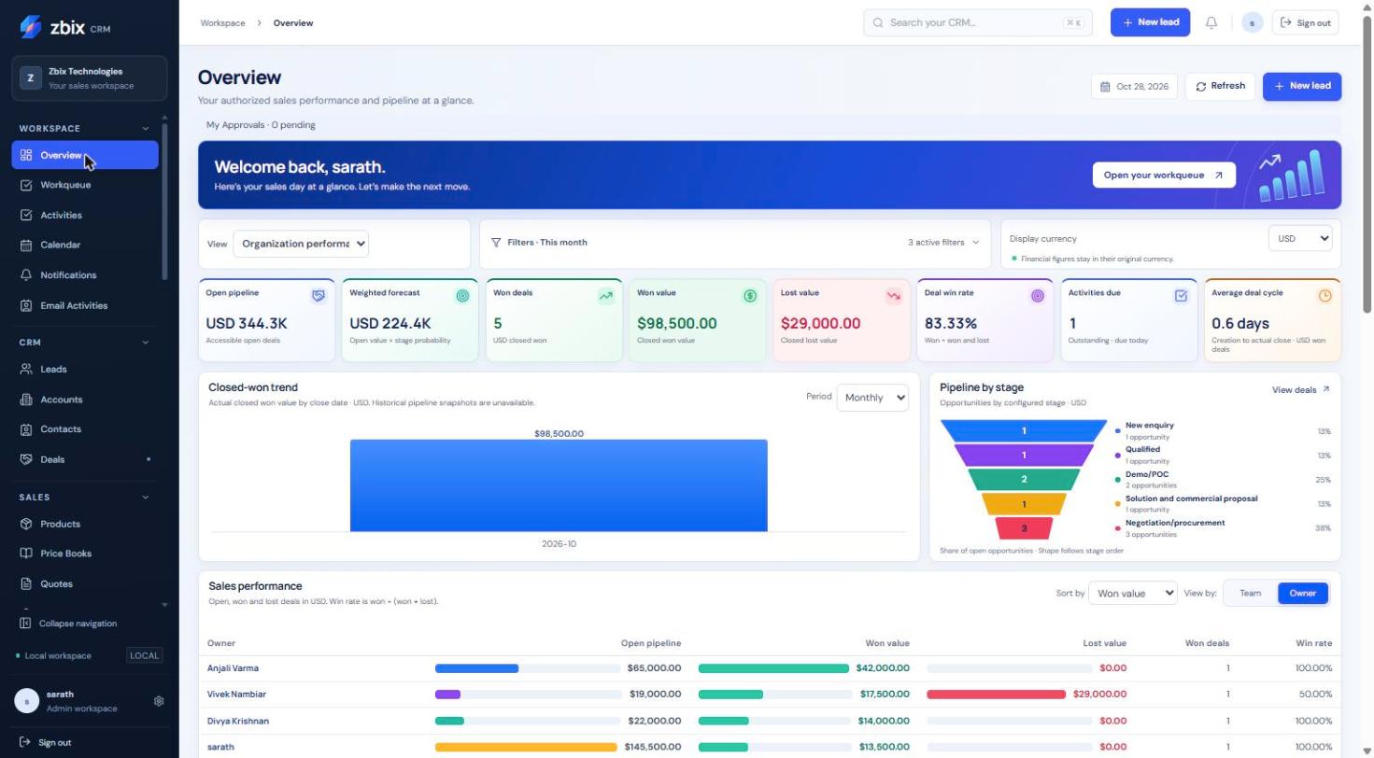Click the zbix CRM logo
The width and height of the screenshot is (1374, 758).
[64, 27]
